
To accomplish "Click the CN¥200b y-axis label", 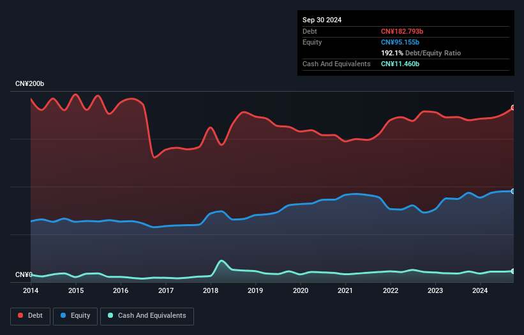I will point(30,83).
